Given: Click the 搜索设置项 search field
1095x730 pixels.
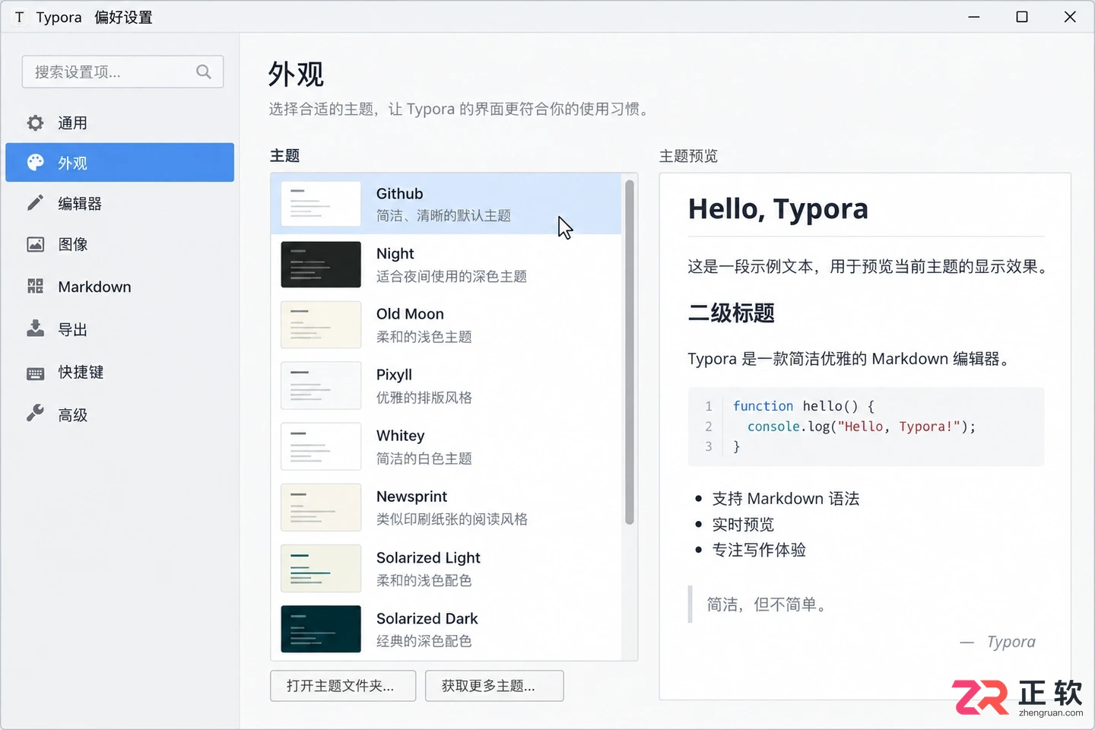Looking at the screenshot, I should coord(122,71).
